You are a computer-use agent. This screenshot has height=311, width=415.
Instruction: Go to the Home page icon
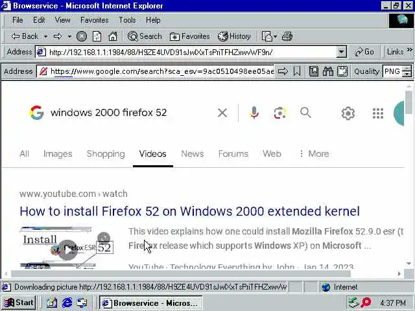[113, 36]
